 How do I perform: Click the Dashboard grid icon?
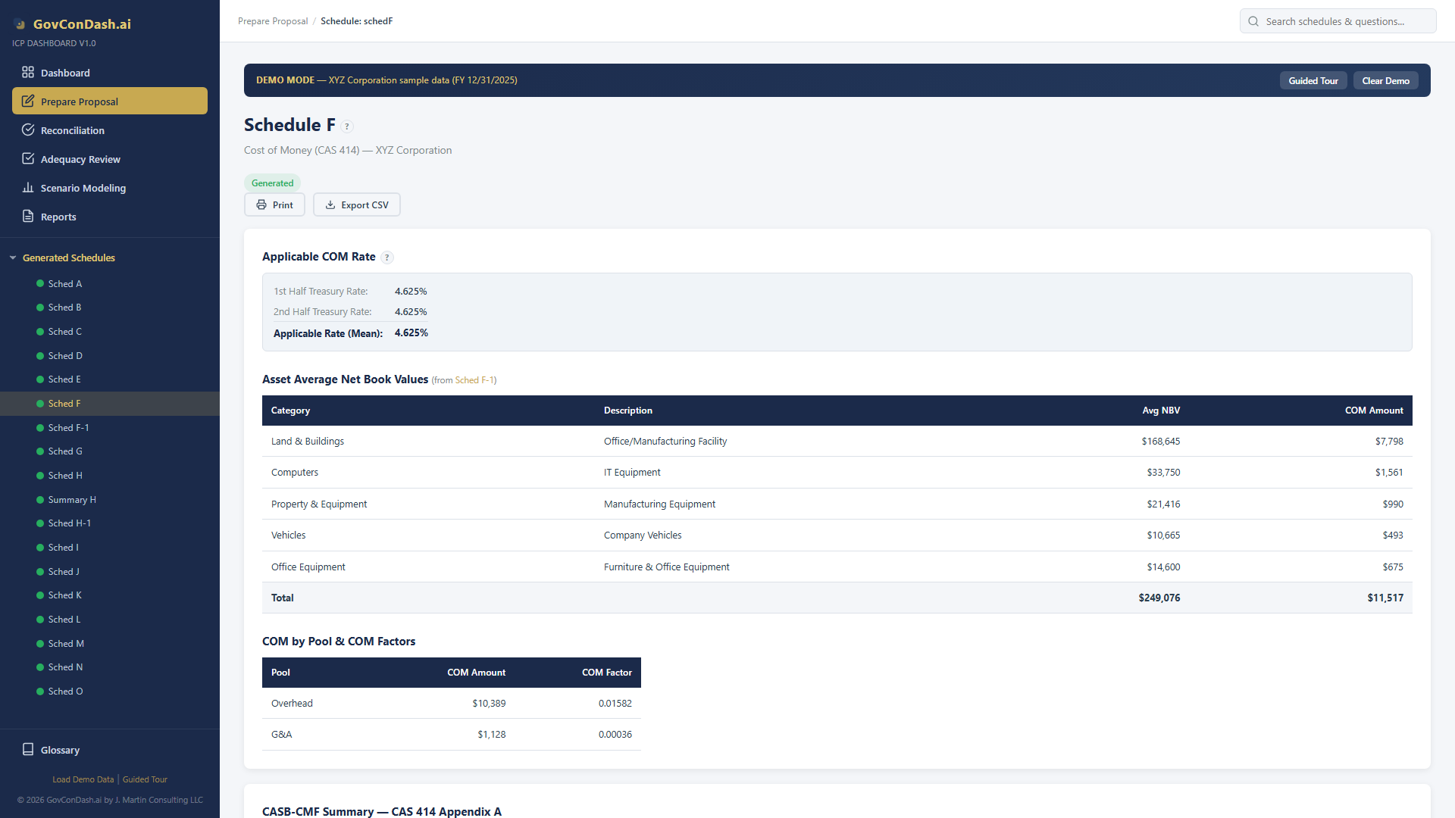(28, 73)
